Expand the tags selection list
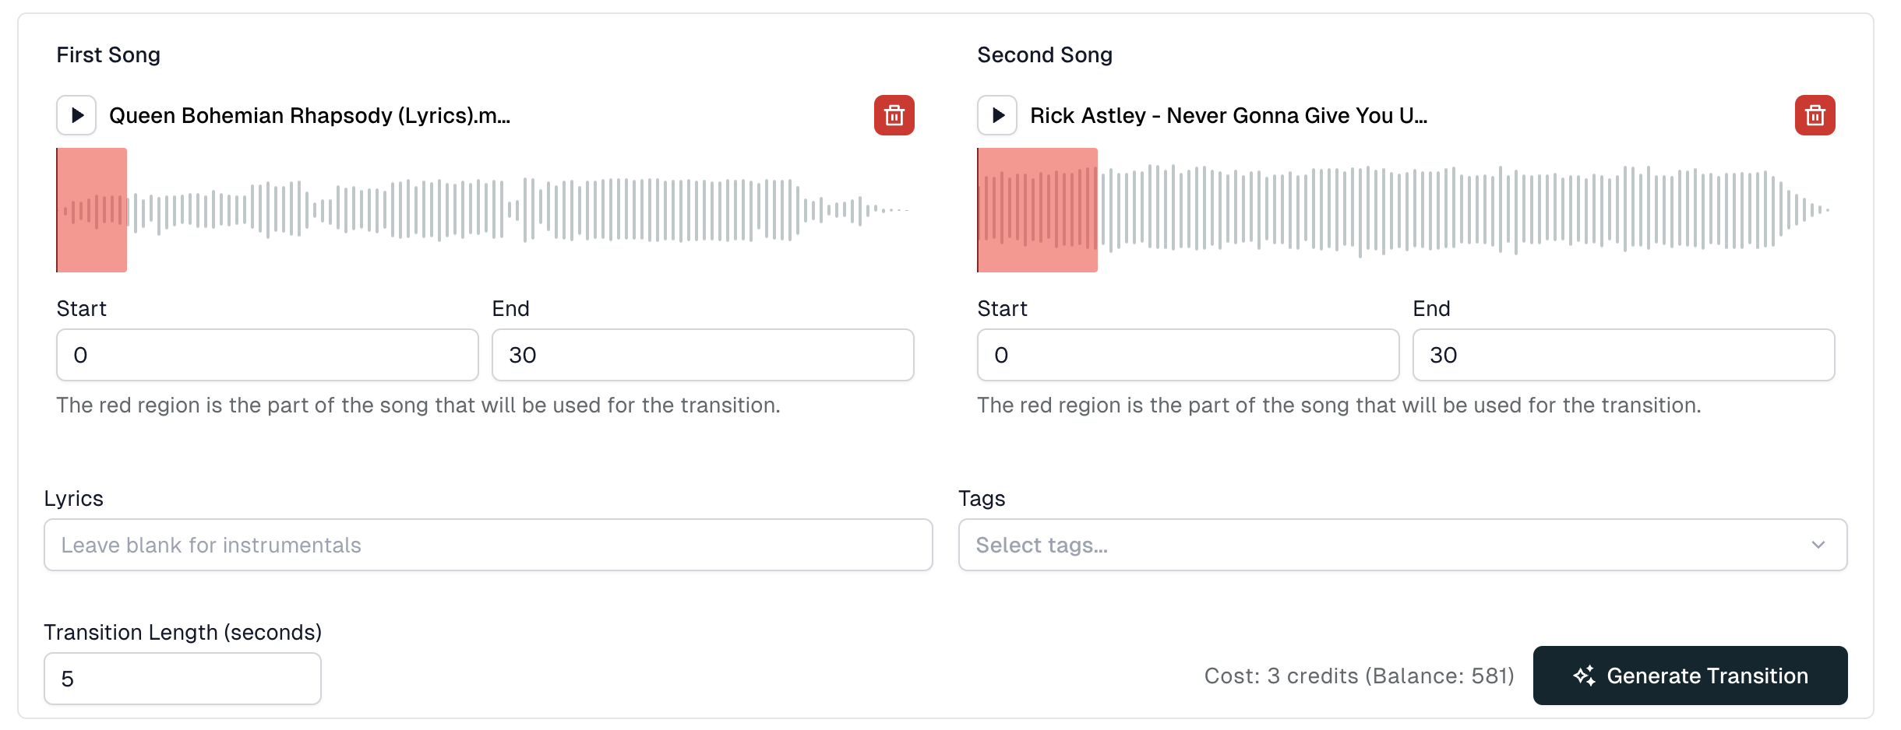Viewport: 1901px width, 730px height. click(x=1401, y=544)
